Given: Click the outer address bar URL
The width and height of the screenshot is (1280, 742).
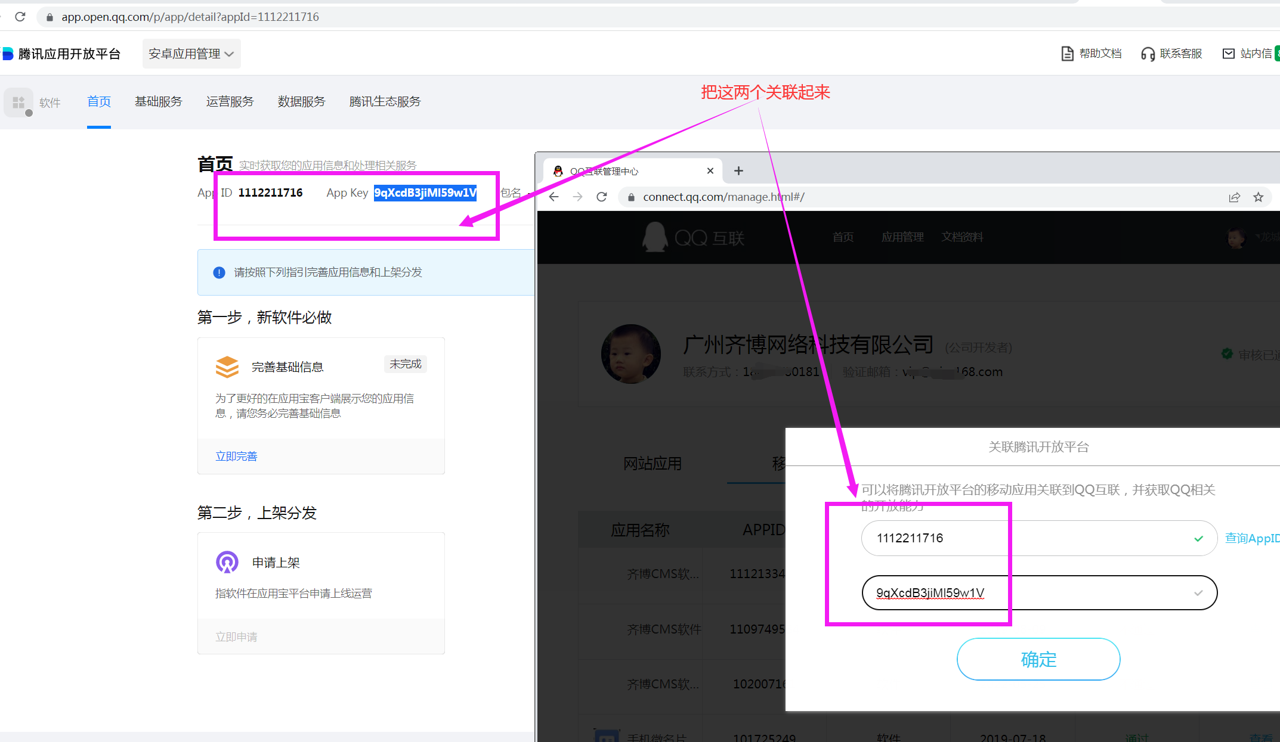Looking at the screenshot, I should [x=190, y=17].
